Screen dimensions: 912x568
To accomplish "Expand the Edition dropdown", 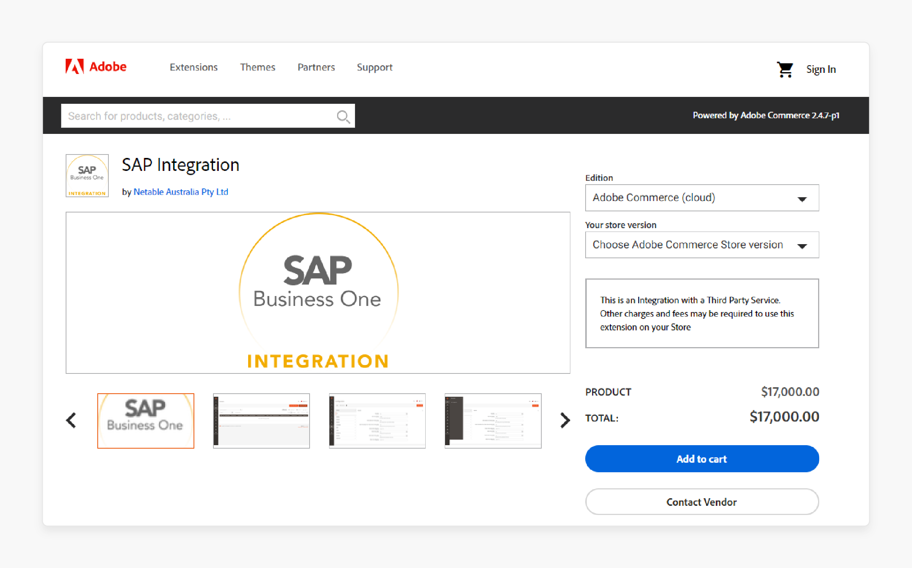I will [702, 198].
